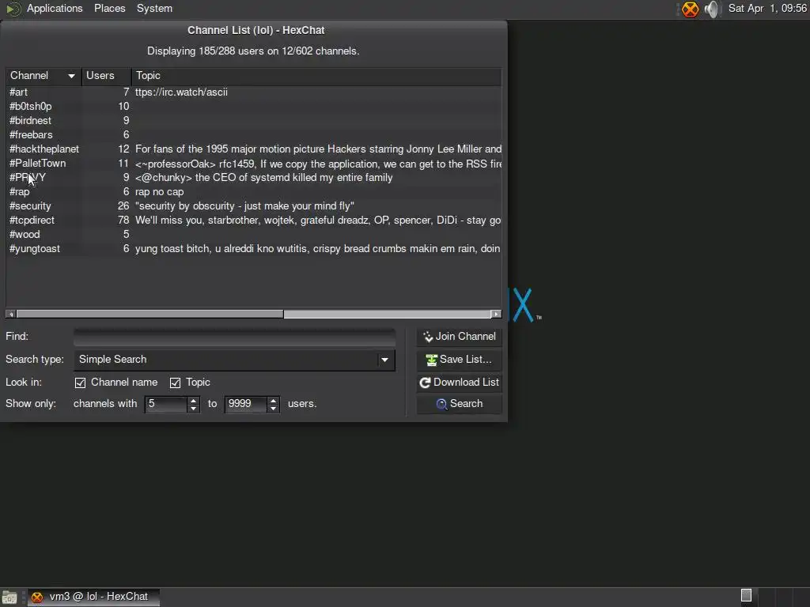Toggle the Channel name checkbox
This screenshot has width=810, height=607.
pos(80,383)
